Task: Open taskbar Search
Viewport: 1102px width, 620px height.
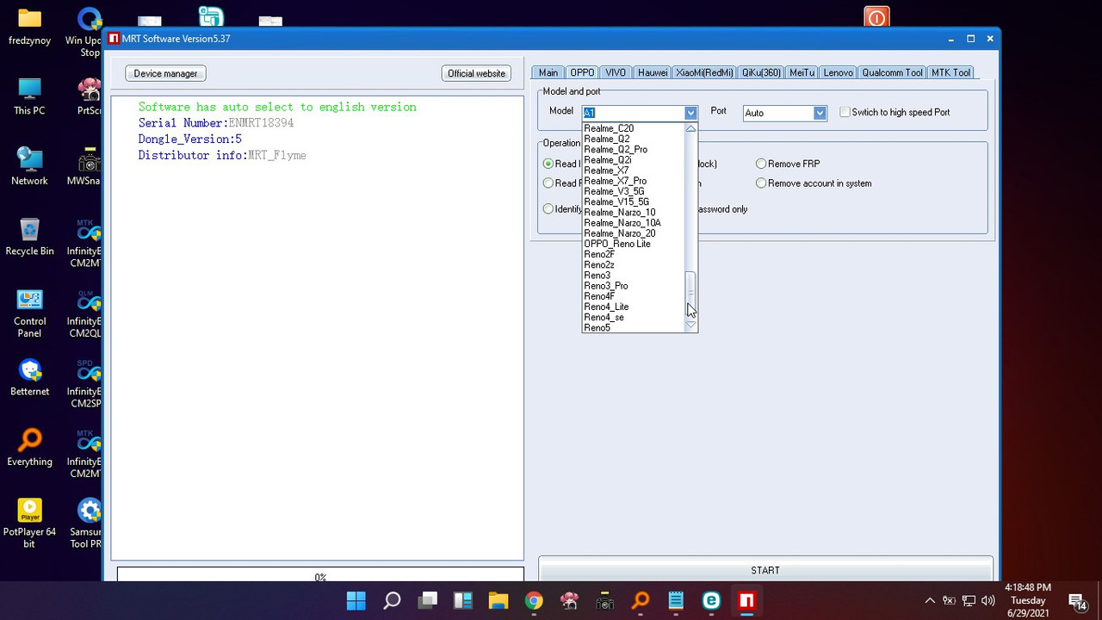Action: pos(392,600)
